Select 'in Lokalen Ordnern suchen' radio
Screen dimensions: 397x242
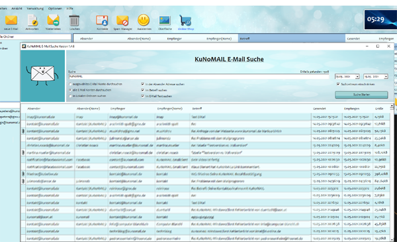70,96
